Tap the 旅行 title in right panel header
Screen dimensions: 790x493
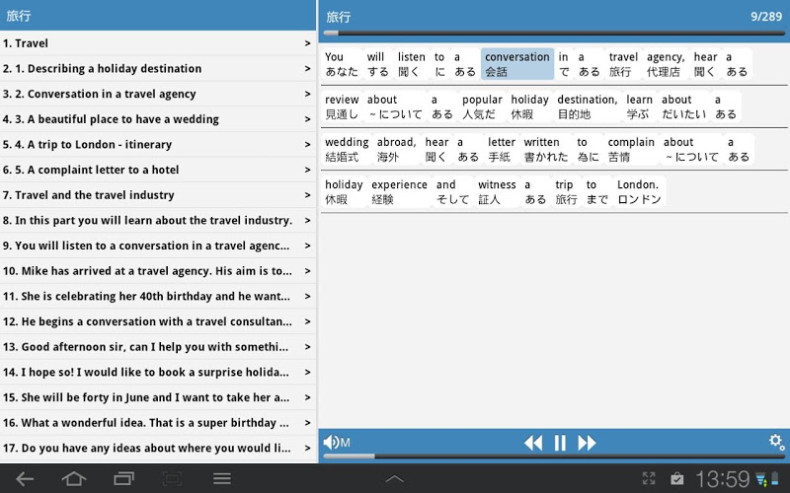(338, 17)
